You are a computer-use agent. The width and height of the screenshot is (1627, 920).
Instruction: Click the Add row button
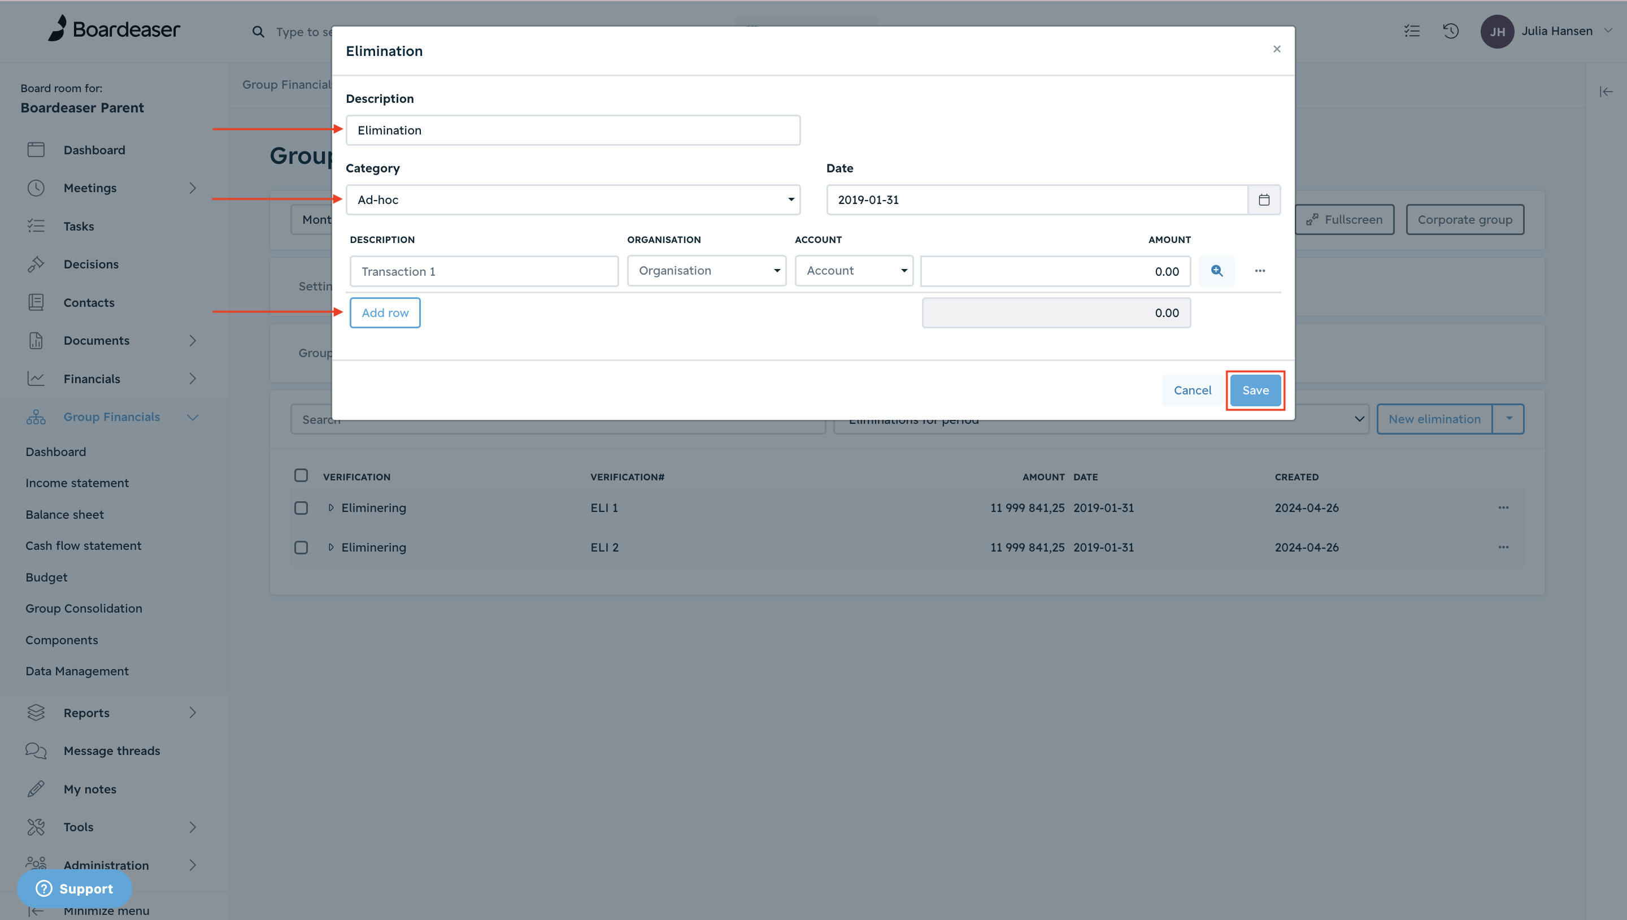pos(385,313)
